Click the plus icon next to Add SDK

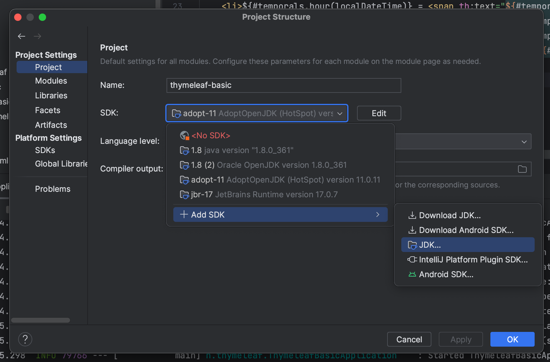(x=184, y=214)
